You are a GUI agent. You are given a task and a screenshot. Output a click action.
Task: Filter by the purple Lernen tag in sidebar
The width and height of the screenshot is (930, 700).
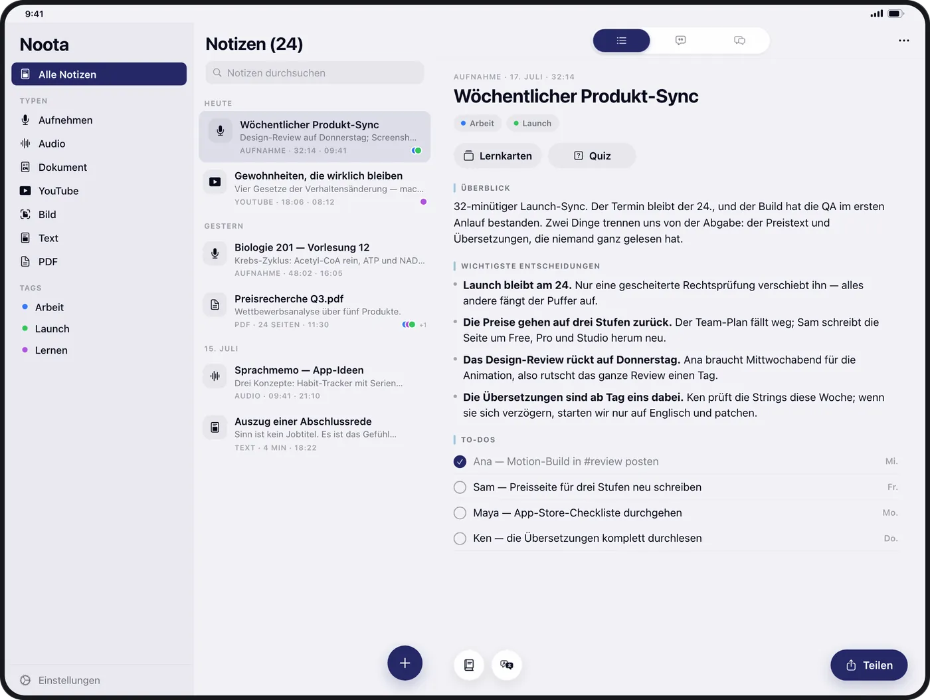tap(99, 350)
